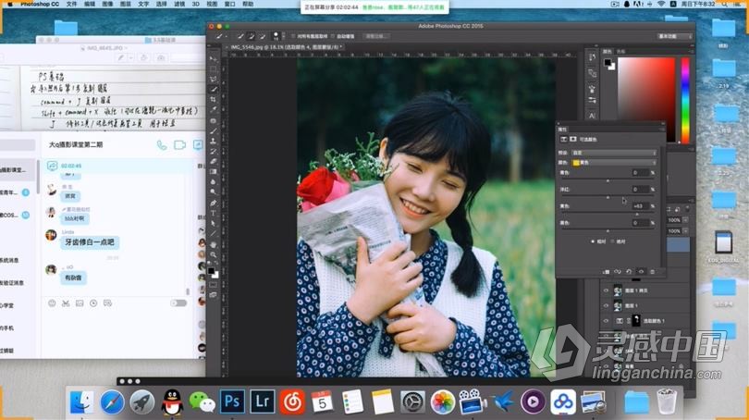Open emoji picker in QQ chat input bar
The image size is (749, 420).
(x=52, y=303)
